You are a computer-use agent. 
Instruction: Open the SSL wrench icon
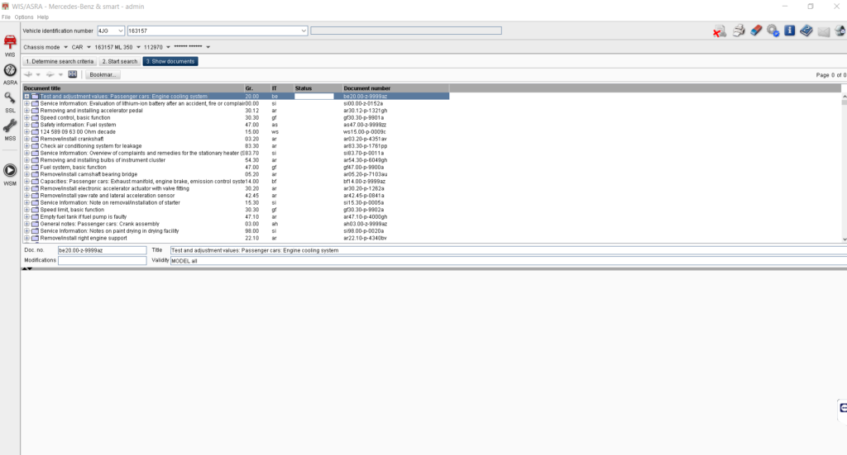(10, 98)
